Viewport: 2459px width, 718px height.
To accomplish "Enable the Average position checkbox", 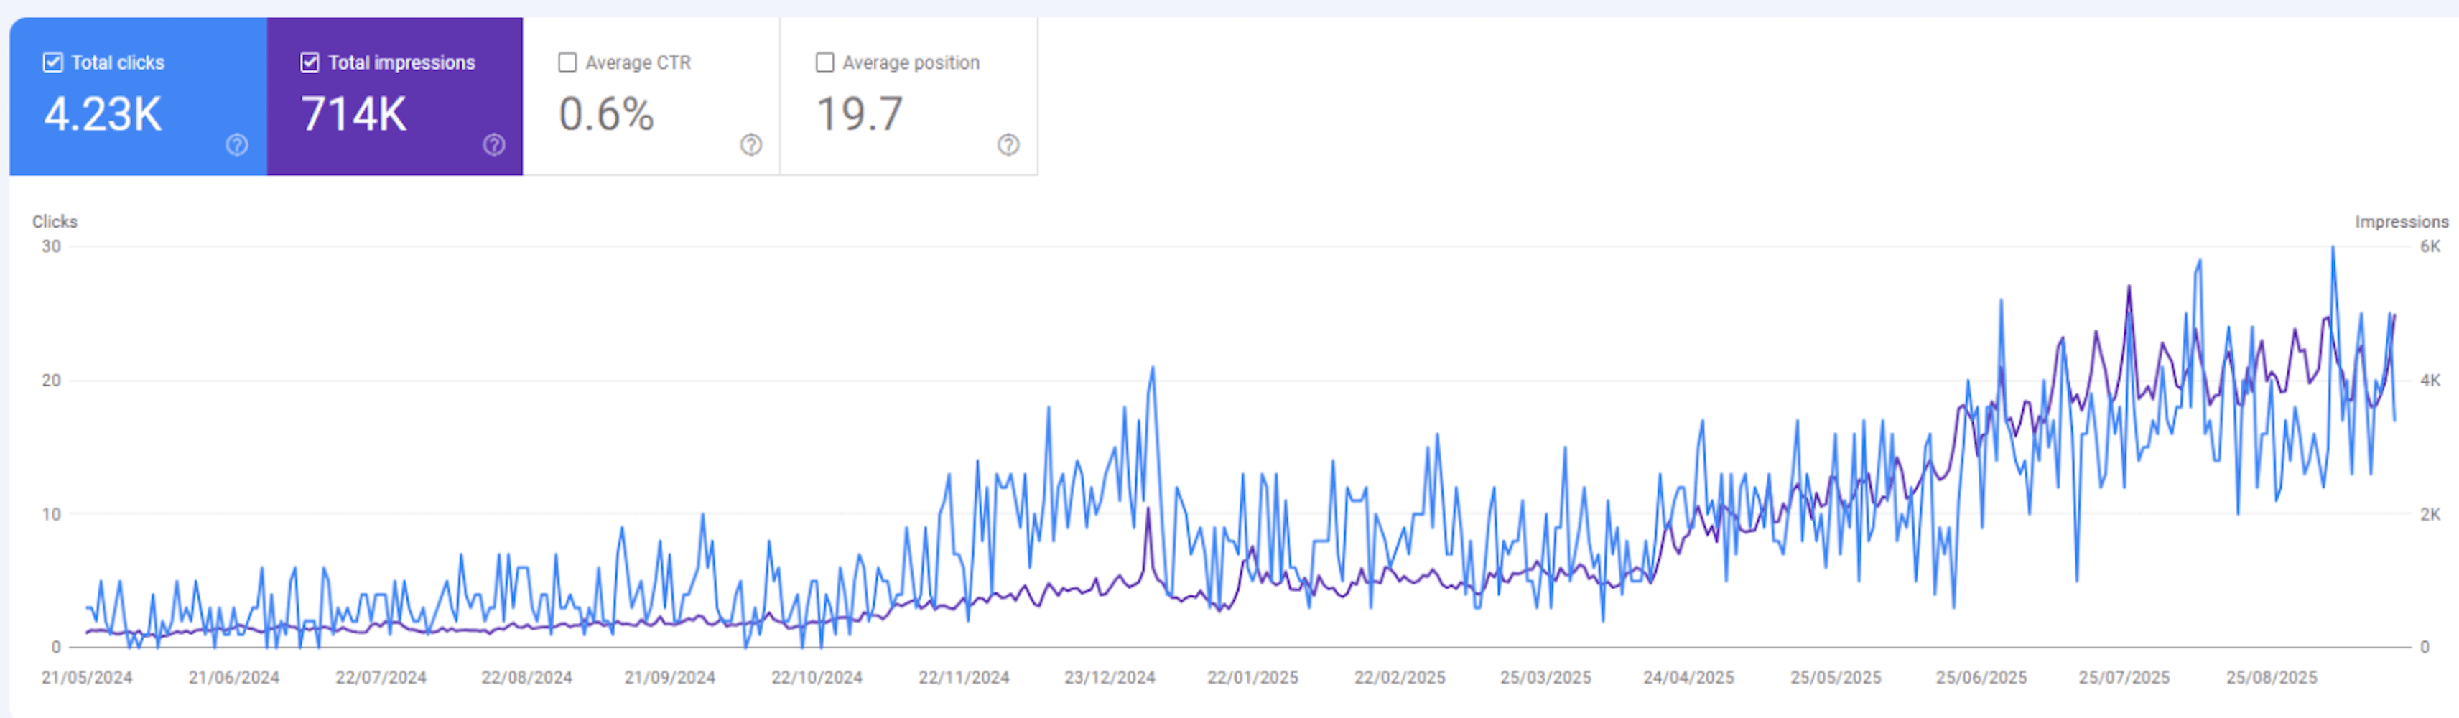I will pos(824,61).
